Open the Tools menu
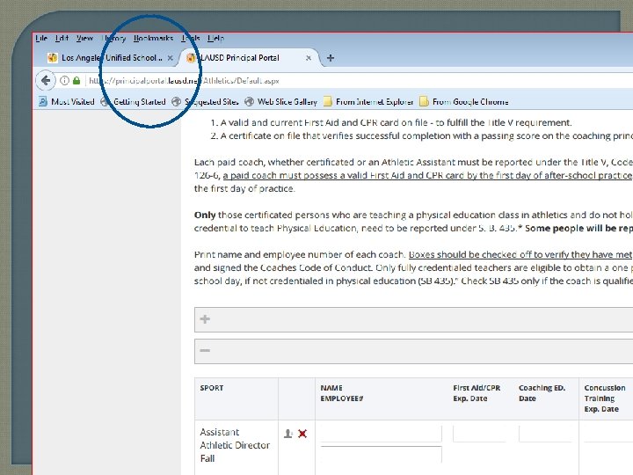 pyautogui.click(x=191, y=39)
